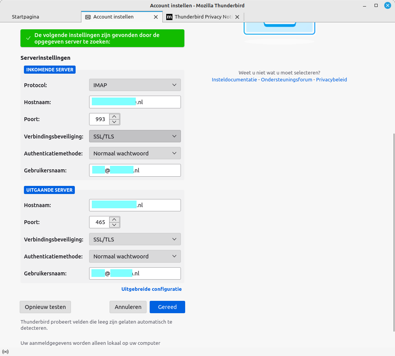The width and height of the screenshot is (395, 356).
Task: Open the Protocol dropdown showing IMAP
Action: 135,85
